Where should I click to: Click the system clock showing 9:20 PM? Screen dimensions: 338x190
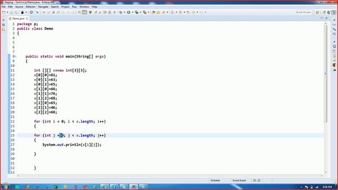[x=327, y=187]
